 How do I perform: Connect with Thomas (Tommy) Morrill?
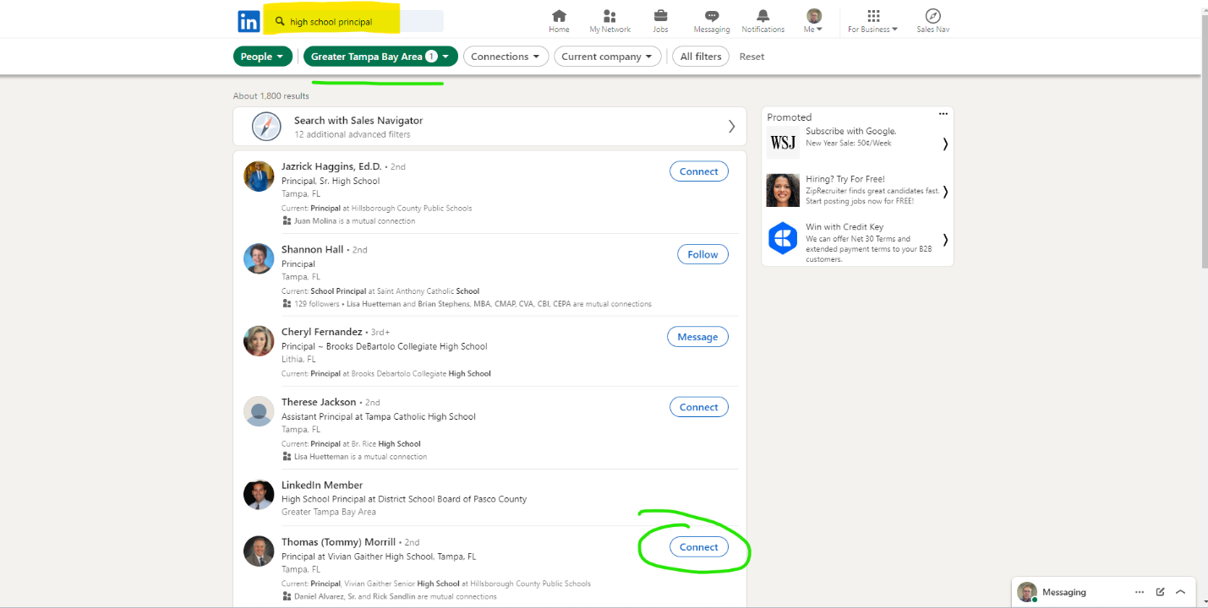pyautogui.click(x=699, y=547)
